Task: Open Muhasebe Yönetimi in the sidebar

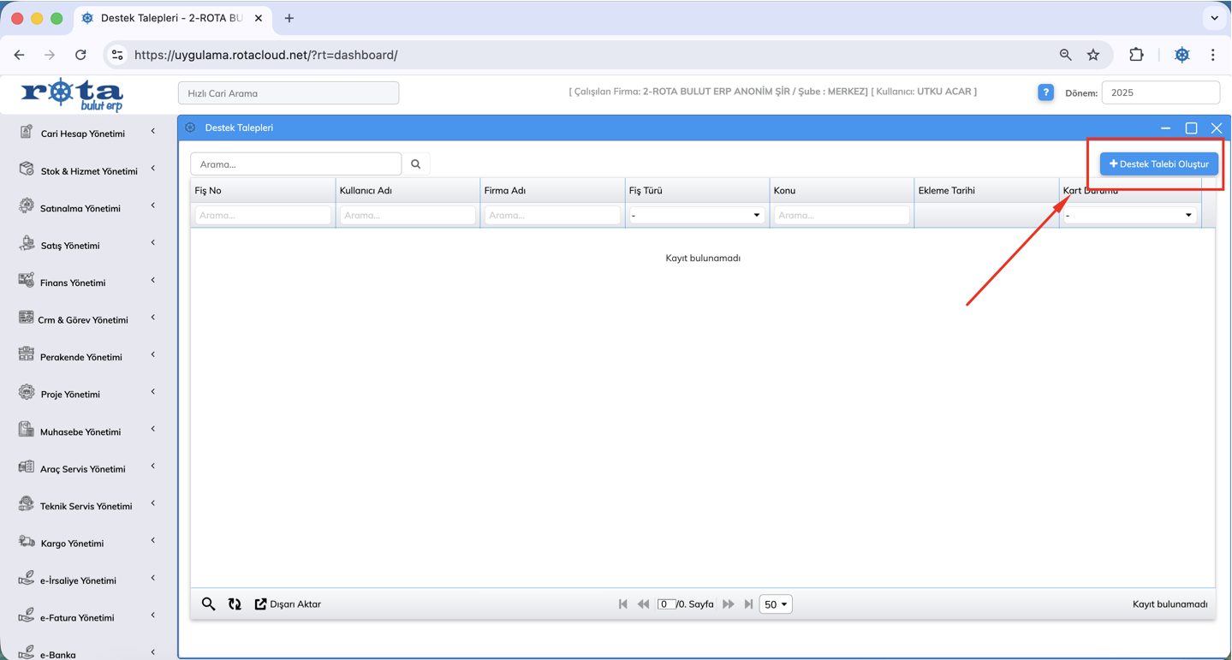Action: tap(80, 431)
